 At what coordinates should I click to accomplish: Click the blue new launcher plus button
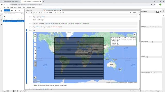[x=7, y=10]
